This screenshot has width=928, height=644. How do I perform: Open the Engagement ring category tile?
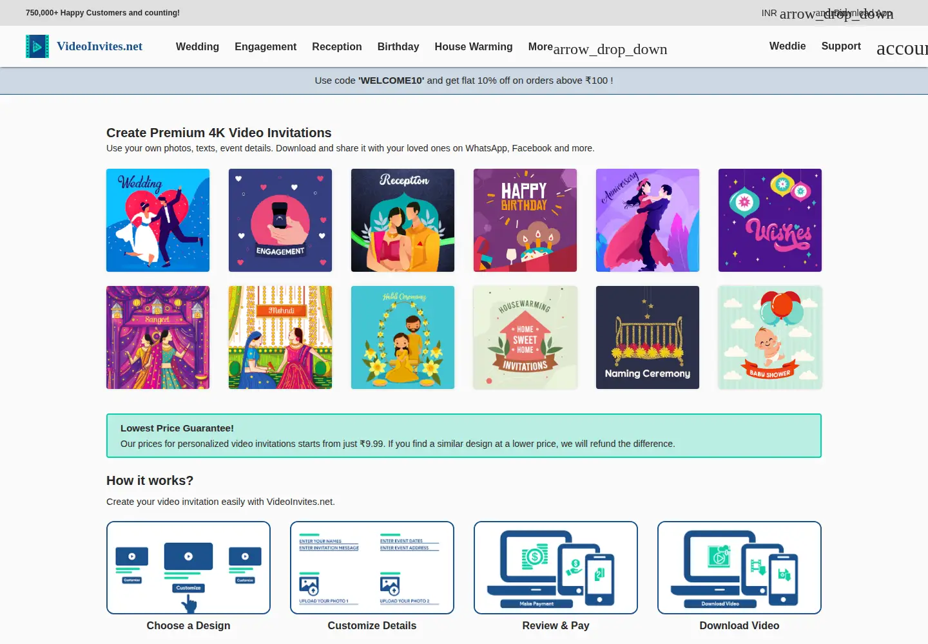tap(280, 220)
